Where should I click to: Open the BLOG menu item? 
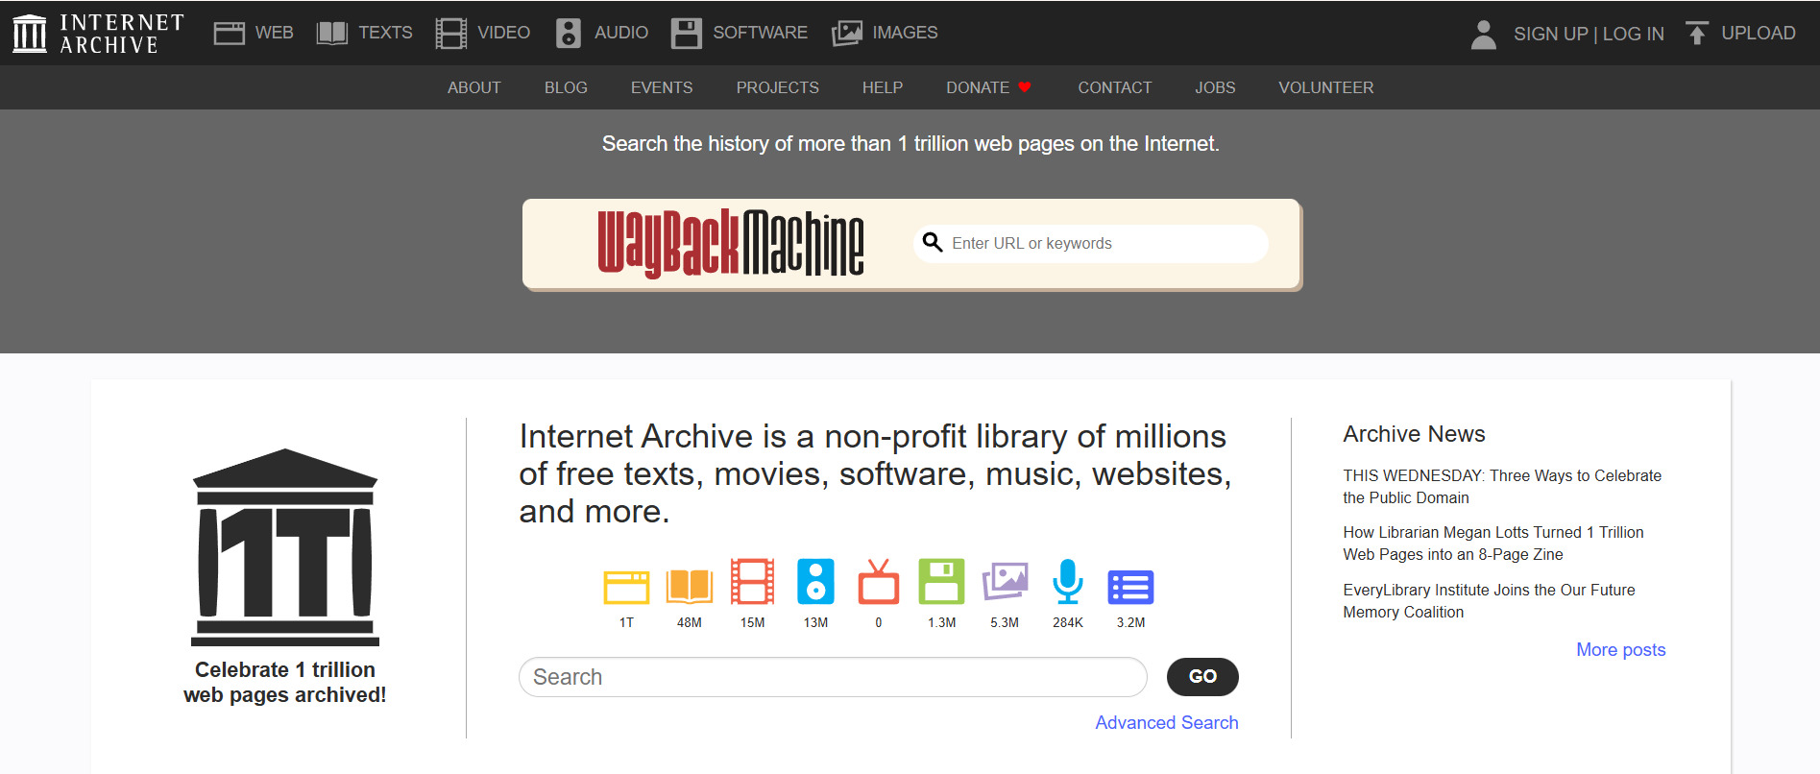[566, 87]
